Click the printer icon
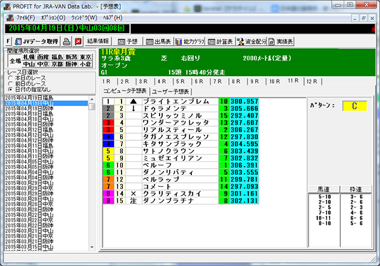 click(66, 41)
